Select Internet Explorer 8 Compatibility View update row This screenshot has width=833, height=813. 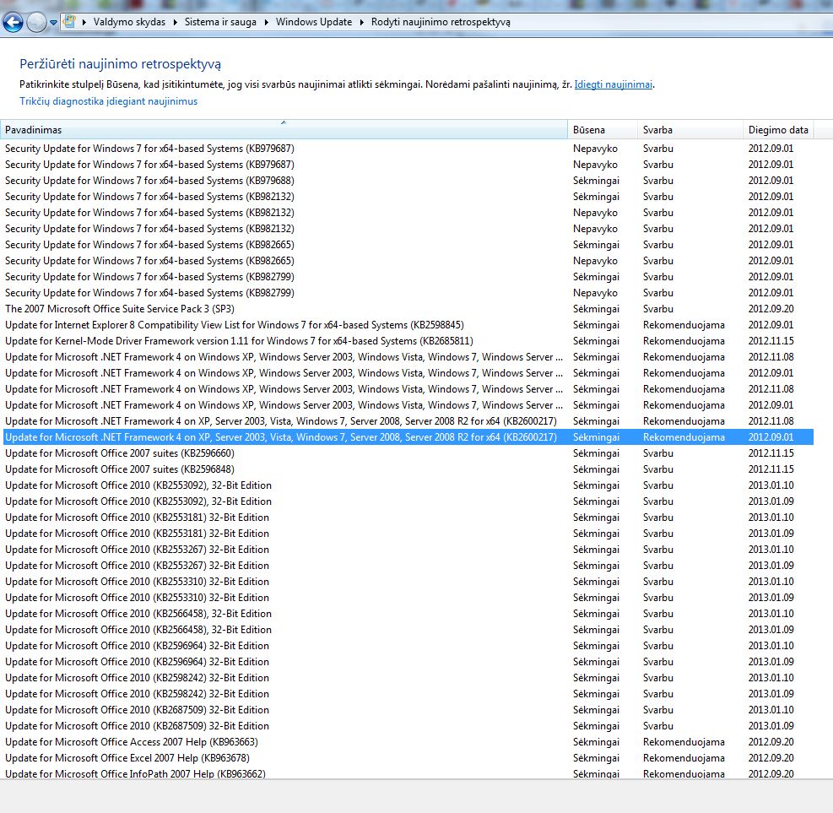(x=234, y=325)
